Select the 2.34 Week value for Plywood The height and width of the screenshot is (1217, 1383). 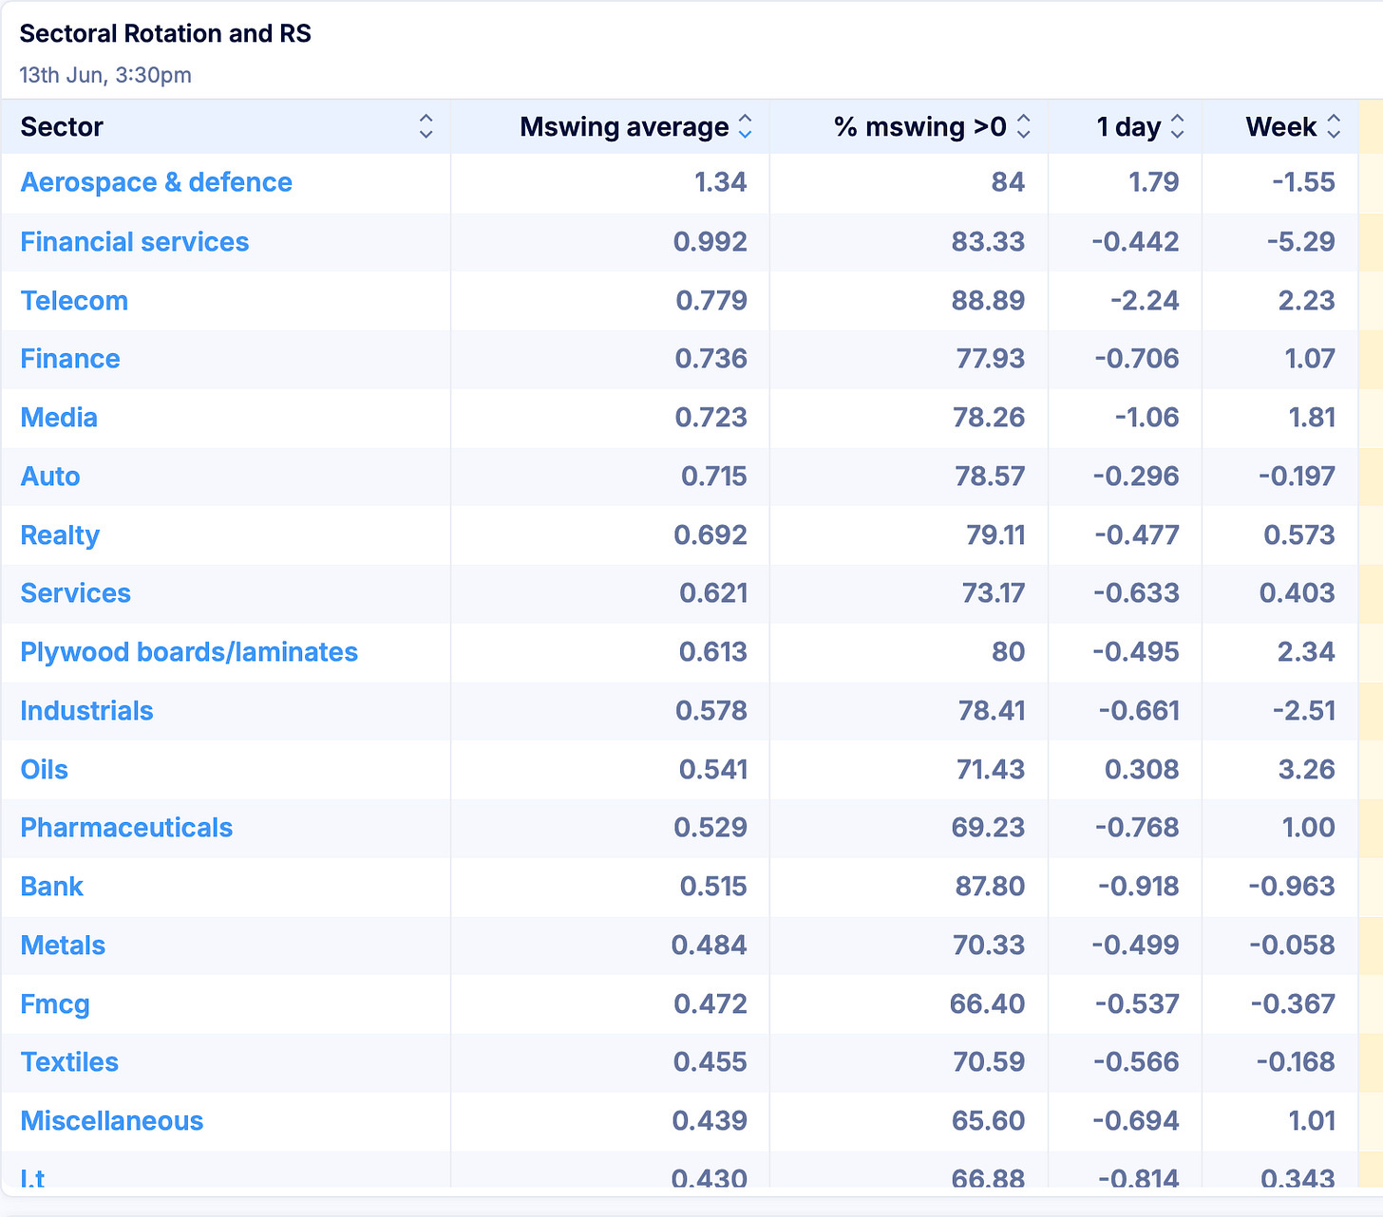point(1306,652)
